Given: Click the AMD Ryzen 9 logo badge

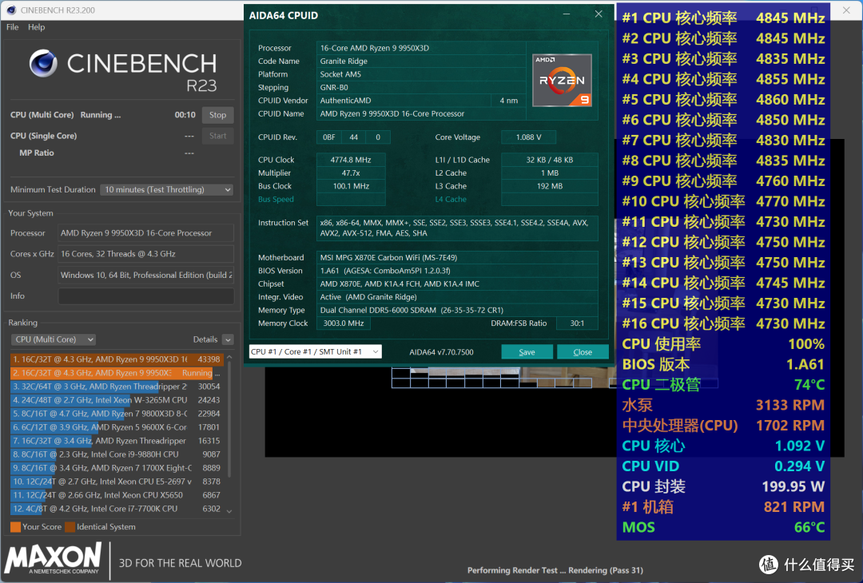Looking at the screenshot, I should [x=562, y=81].
